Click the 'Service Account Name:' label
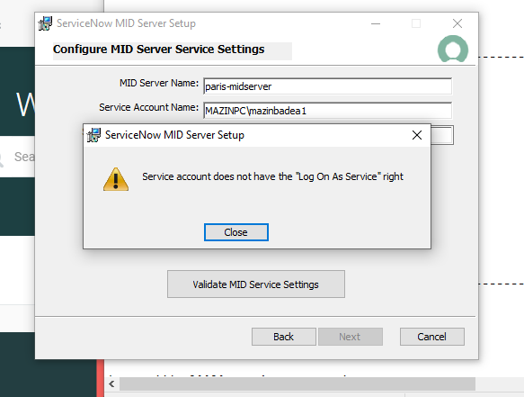Image resolution: width=524 pixels, height=397 pixels. (148, 107)
